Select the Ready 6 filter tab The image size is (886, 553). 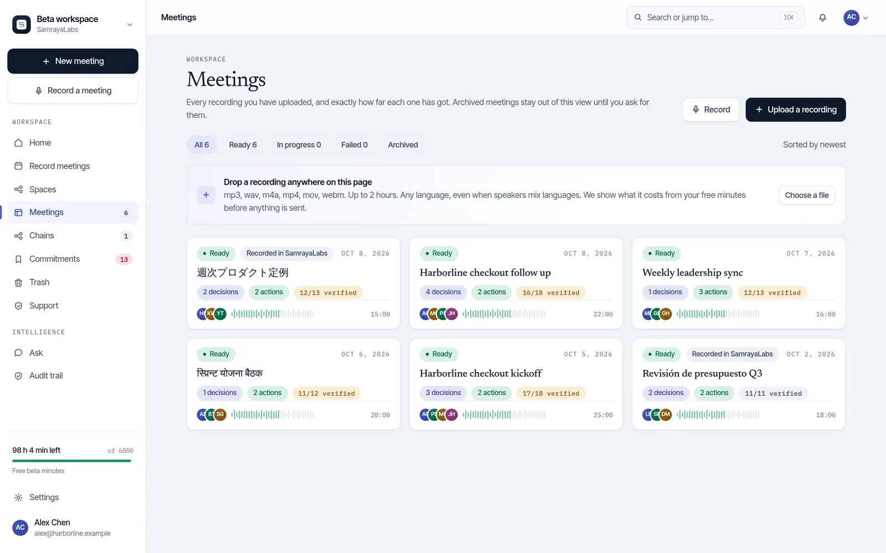(243, 145)
